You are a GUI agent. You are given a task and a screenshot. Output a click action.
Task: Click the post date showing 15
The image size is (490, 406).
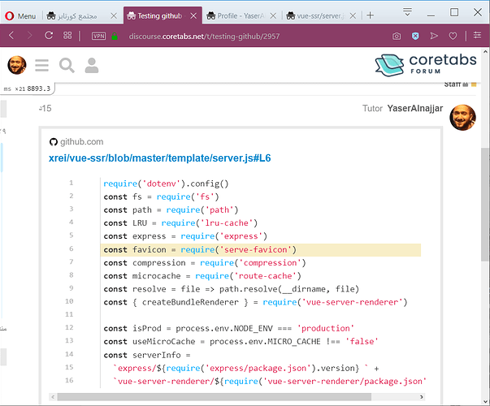45,108
